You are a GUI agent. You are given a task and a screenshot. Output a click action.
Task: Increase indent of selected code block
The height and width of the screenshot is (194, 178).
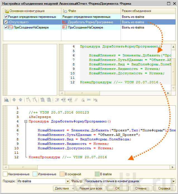click(x=64, y=100)
